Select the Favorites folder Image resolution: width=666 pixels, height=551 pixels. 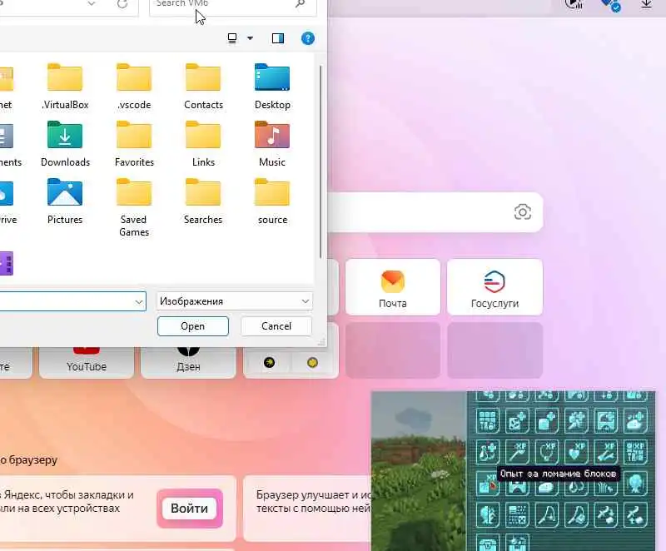(x=134, y=144)
